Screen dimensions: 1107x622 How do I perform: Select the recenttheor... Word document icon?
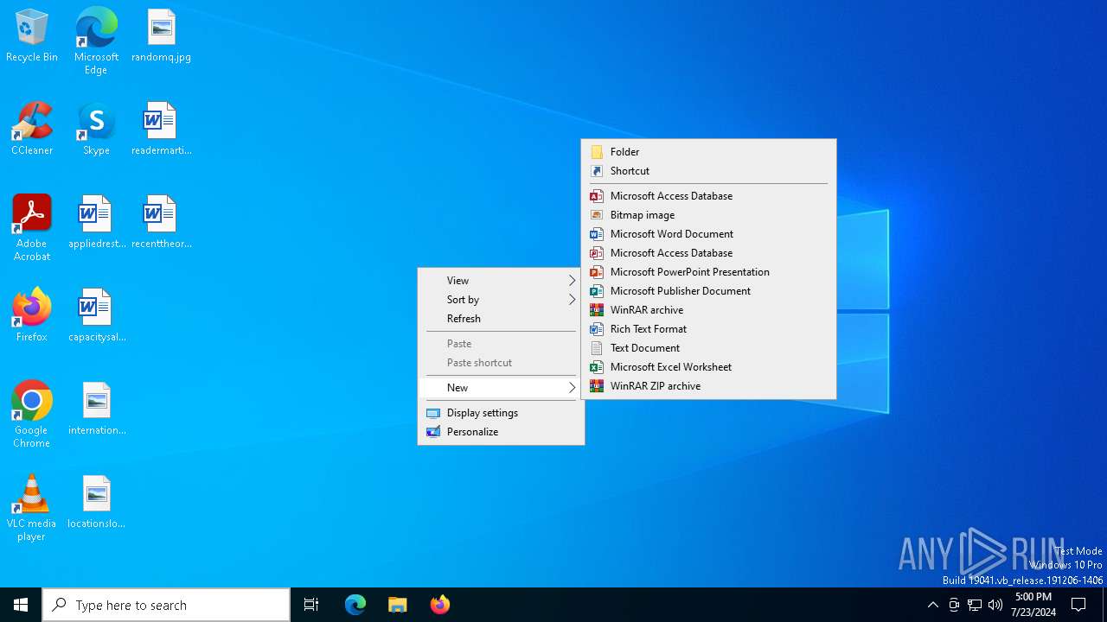(x=161, y=223)
